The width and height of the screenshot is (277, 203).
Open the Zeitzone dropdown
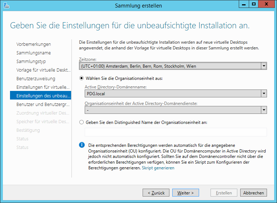point(264,66)
